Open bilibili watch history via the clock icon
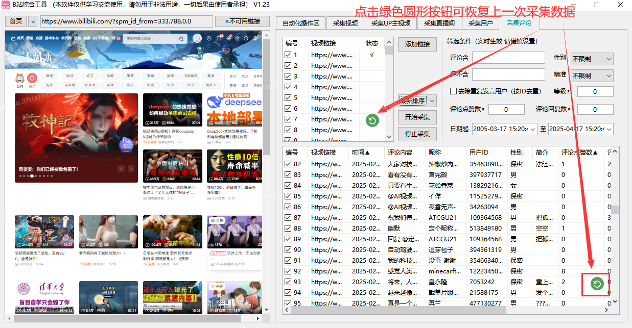The height and width of the screenshot is (328, 632). (246, 38)
